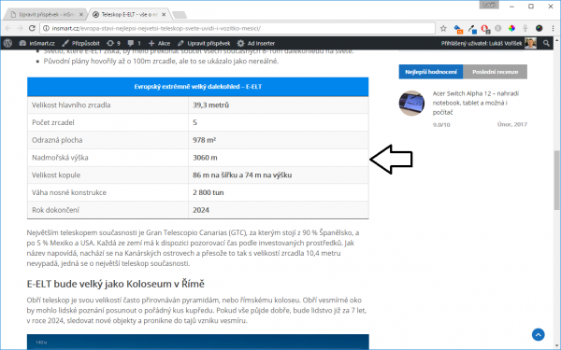Open admin bar search magnifier
Screen dimensions: 561x350
pyautogui.click(x=546, y=43)
